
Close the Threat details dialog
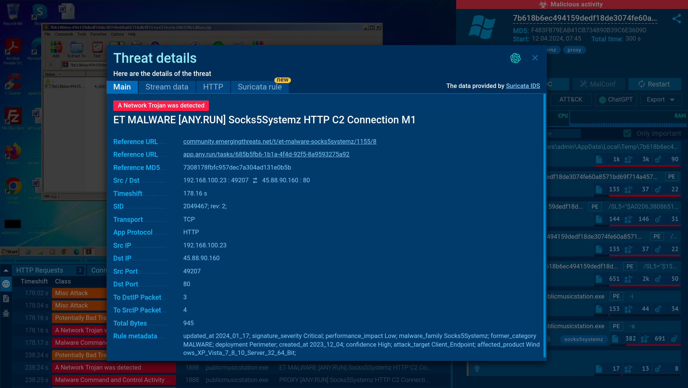coord(535,58)
